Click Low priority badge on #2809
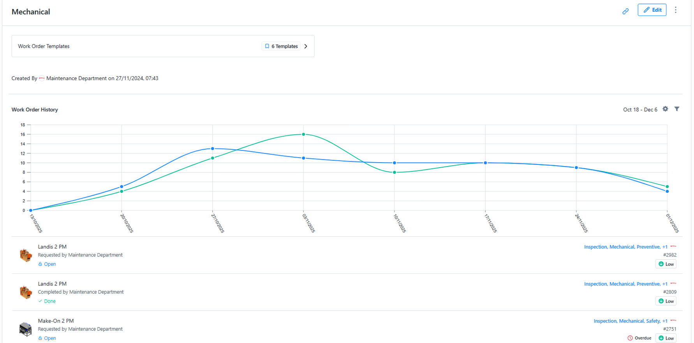 pyautogui.click(x=666, y=301)
